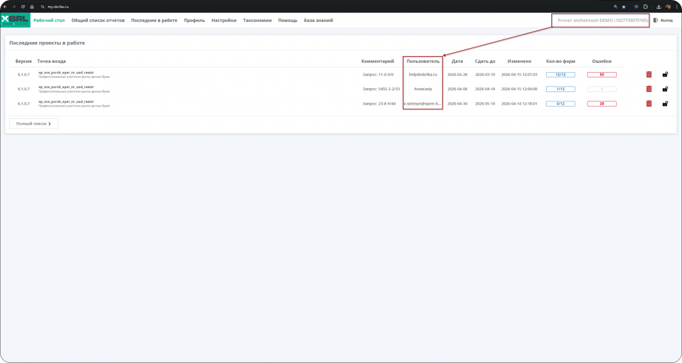Click user cell help@xbrlka.ru
Screen dimensions: 682x363
point(423,75)
